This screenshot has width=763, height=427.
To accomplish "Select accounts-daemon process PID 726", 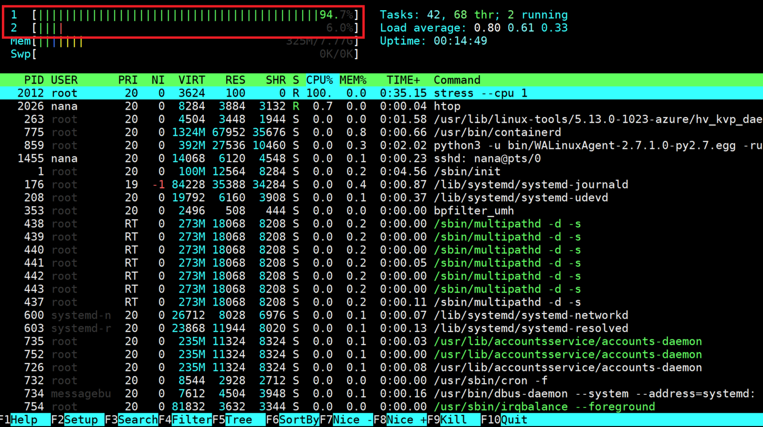I will point(381,368).
